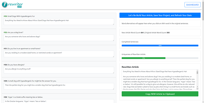Click the resize handle of Rewritten Article box
This screenshot has width=204, height=103.
(197, 89)
